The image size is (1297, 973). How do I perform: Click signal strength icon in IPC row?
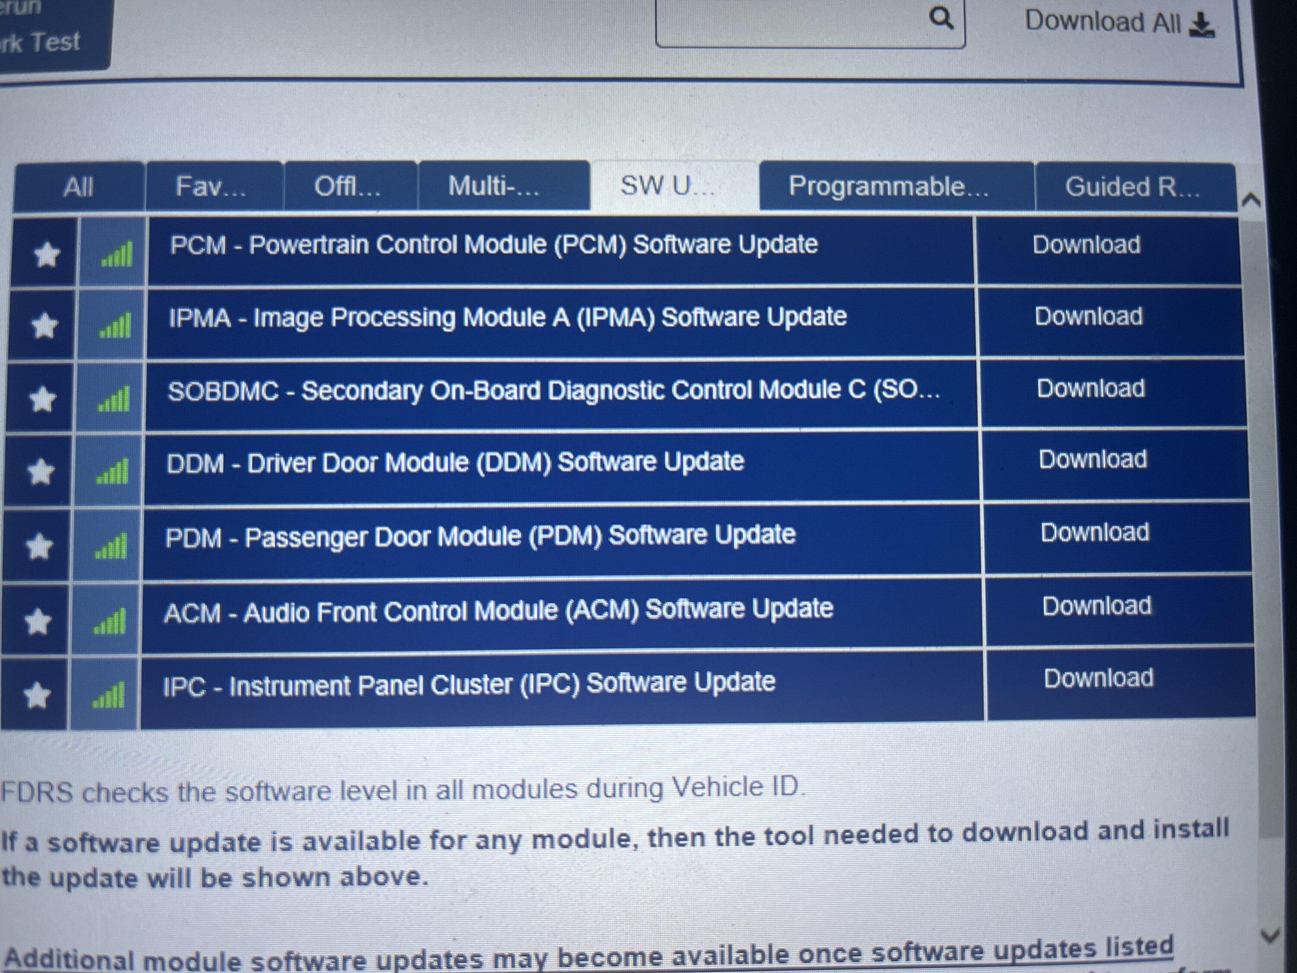108,695
